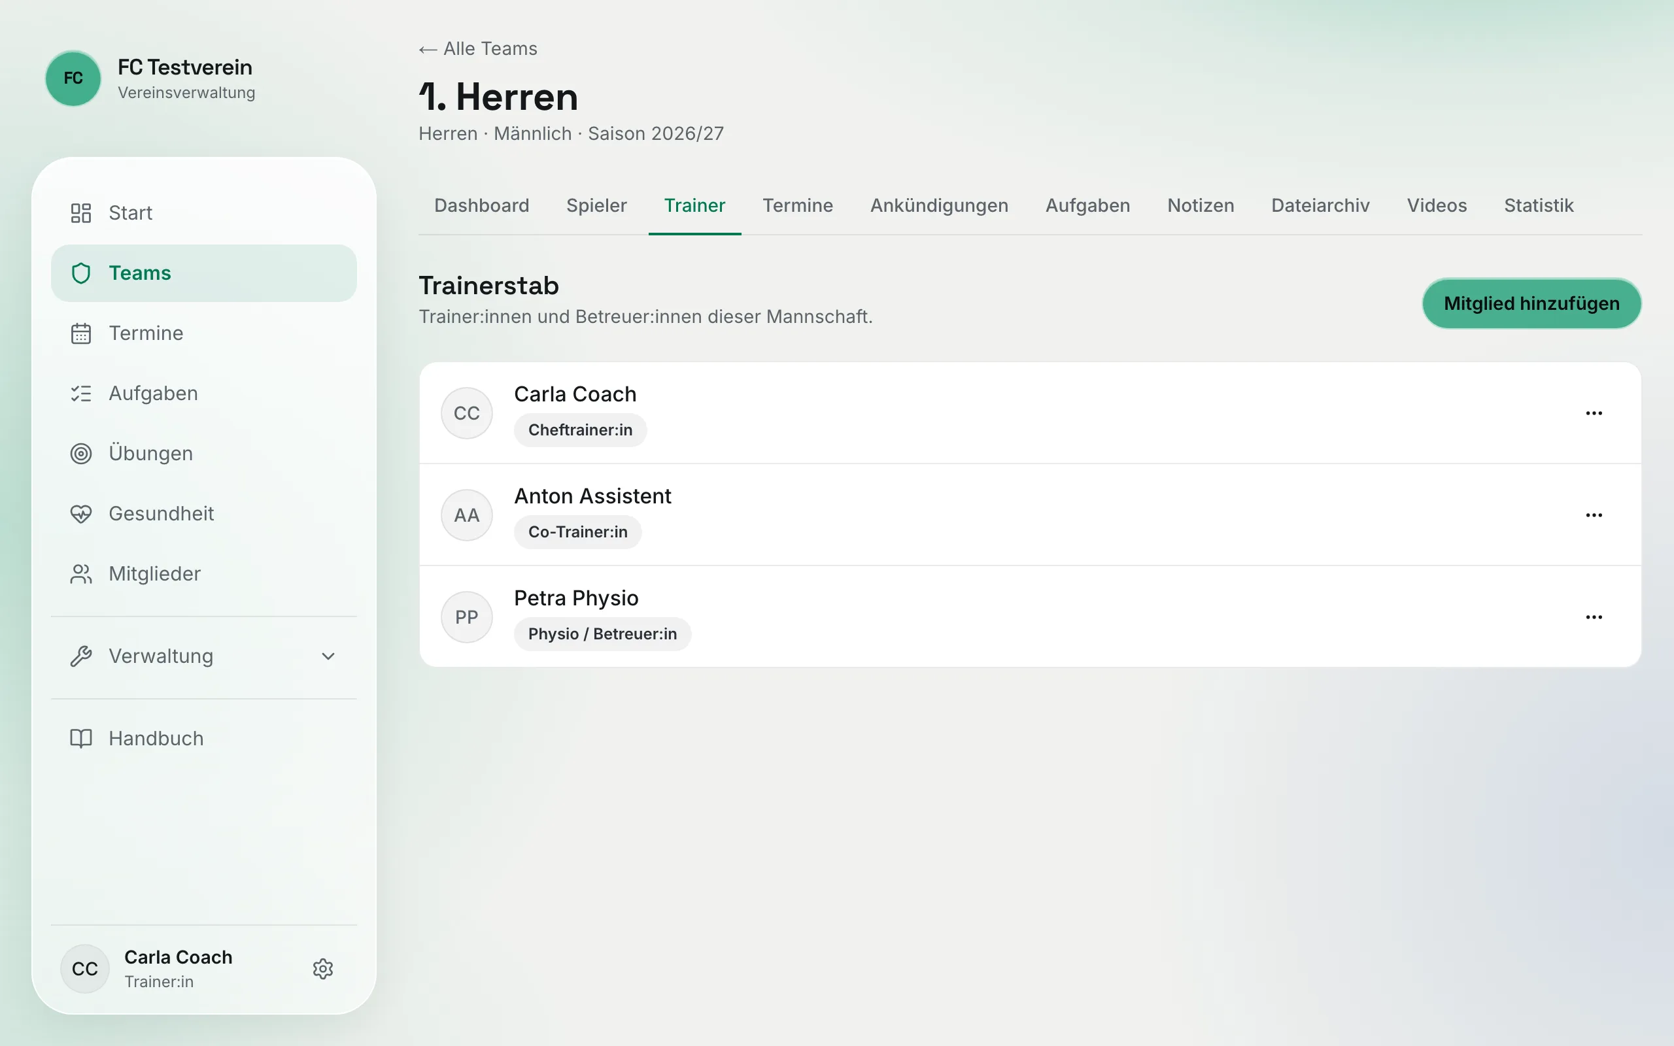
Task: Click the Carla Coach name in the list
Action: tap(575, 394)
